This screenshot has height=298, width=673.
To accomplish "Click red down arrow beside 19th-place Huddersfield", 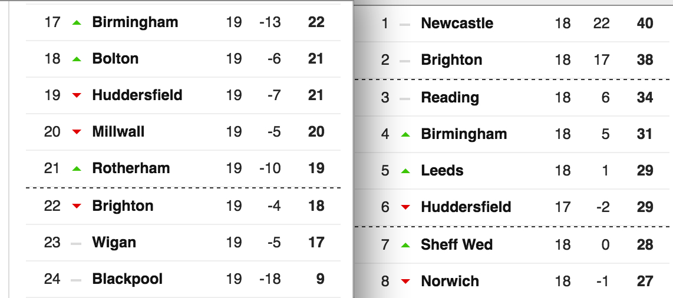I will pyautogui.click(x=77, y=95).
